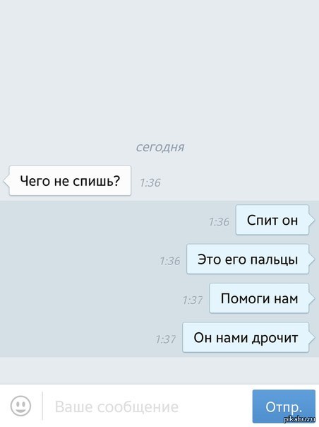The height and width of the screenshot is (427, 319).
Task: Open the smiley emoji picker
Action: (20, 406)
